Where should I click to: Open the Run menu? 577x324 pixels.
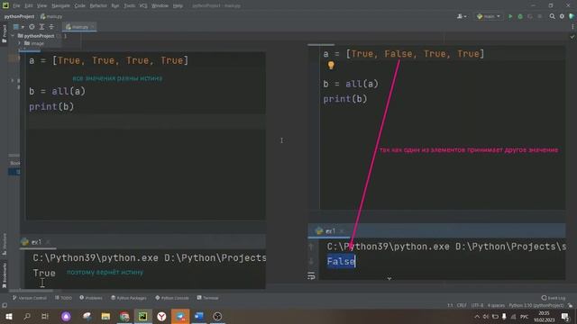click(114, 6)
